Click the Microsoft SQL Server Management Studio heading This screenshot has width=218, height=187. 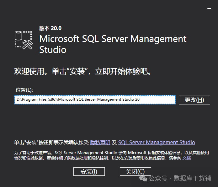[113, 44]
